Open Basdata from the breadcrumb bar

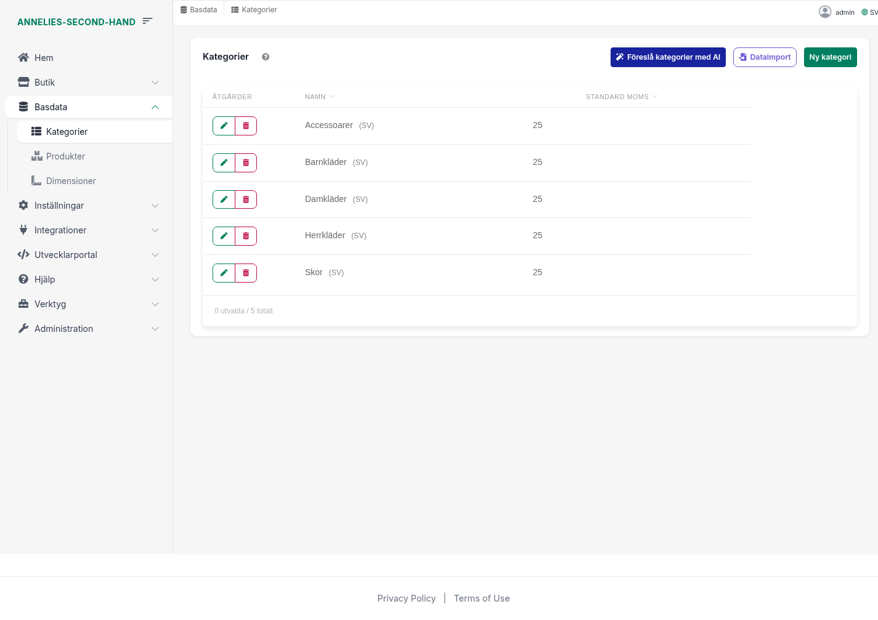pyautogui.click(x=198, y=9)
